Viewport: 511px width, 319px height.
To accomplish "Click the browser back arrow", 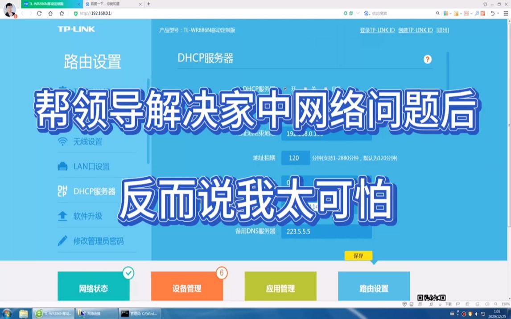I will pos(23,13).
